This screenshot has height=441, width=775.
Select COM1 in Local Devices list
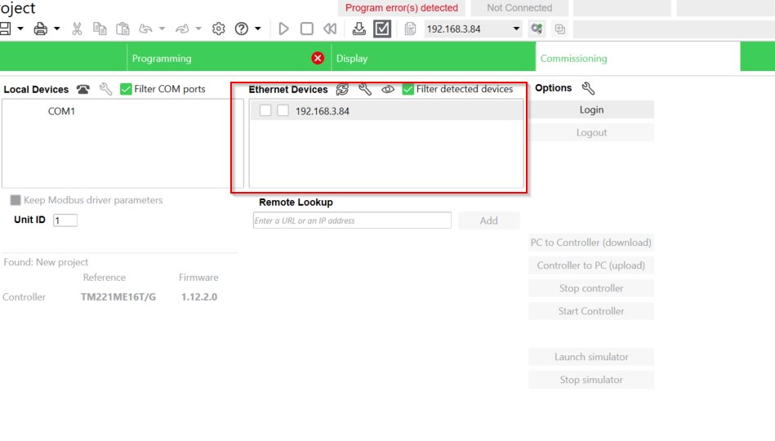(61, 111)
